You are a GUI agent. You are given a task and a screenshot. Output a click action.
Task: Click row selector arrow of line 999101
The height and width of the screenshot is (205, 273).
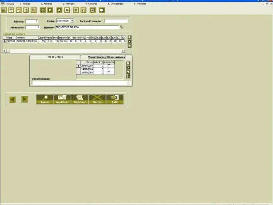click(5, 41)
